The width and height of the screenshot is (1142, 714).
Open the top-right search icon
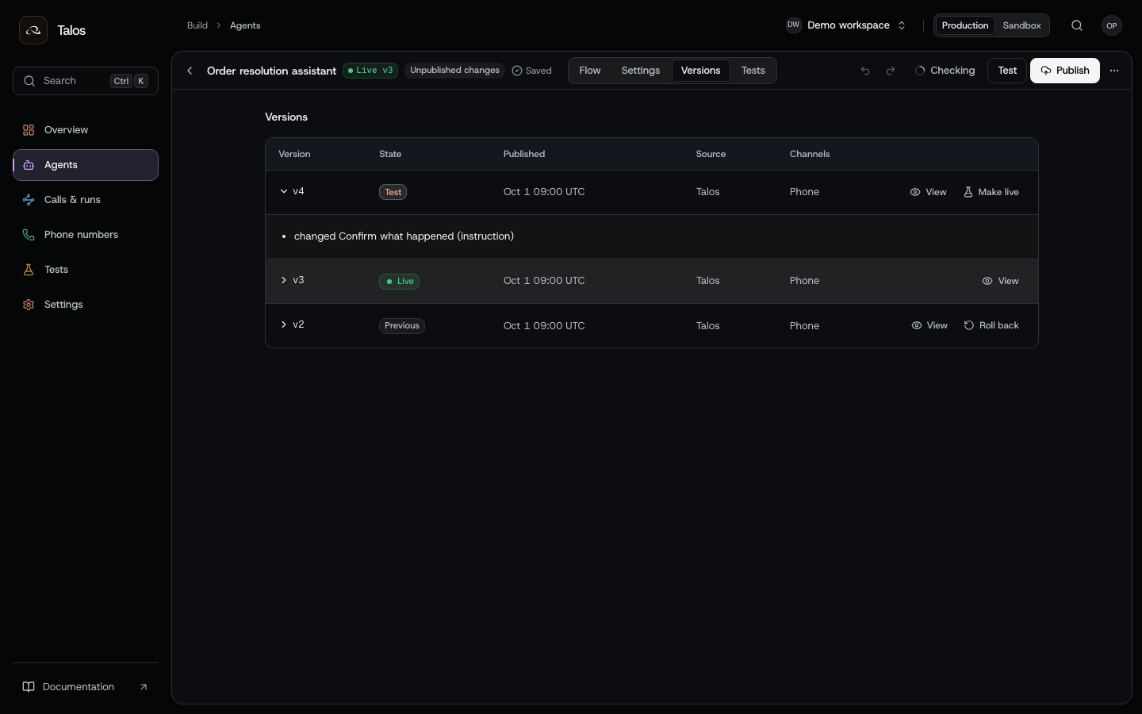(x=1077, y=25)
